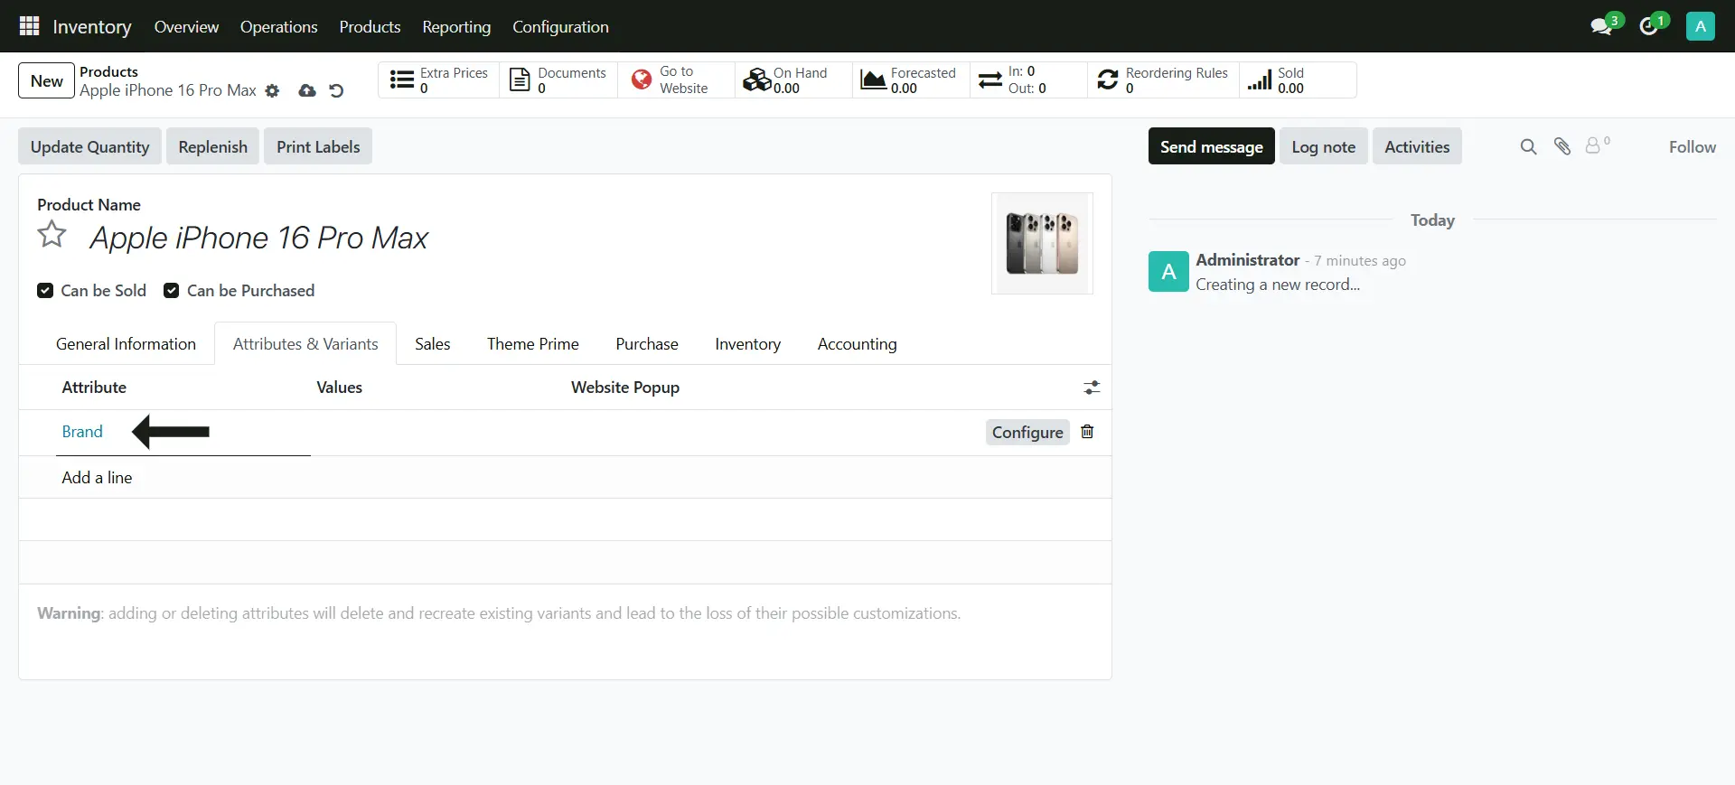Click Add a line link
The height and width of the screenshot is (785, 1735).
[97, 478]
